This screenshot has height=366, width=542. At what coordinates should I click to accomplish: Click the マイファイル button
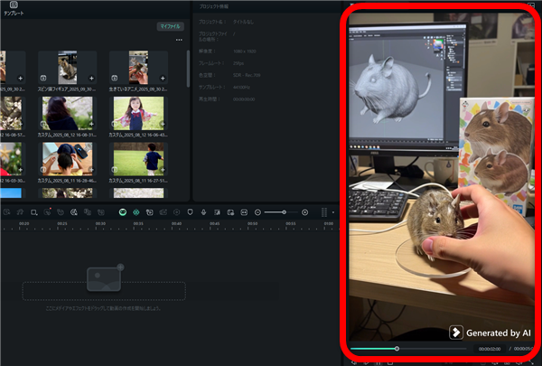click(171, 28)
